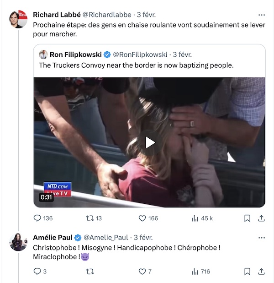
Task: Open Amélie Paul's profile avatar
Action: 19,242
